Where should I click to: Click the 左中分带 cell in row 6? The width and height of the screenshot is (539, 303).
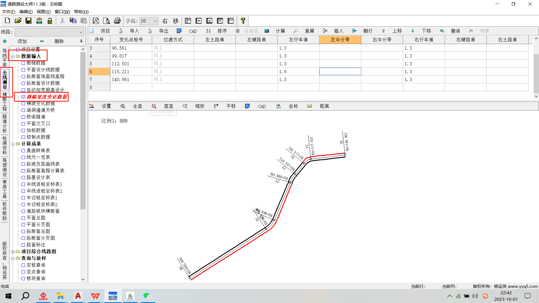point(340,72)
